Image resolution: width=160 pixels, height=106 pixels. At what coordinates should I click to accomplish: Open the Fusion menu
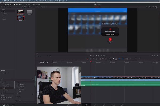pos(47,1)
